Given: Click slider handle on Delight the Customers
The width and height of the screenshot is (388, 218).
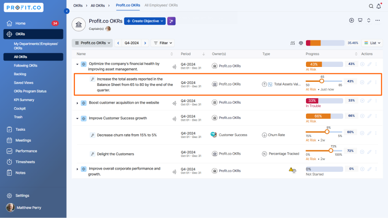Looking at the screenshot, I should 331,151.
